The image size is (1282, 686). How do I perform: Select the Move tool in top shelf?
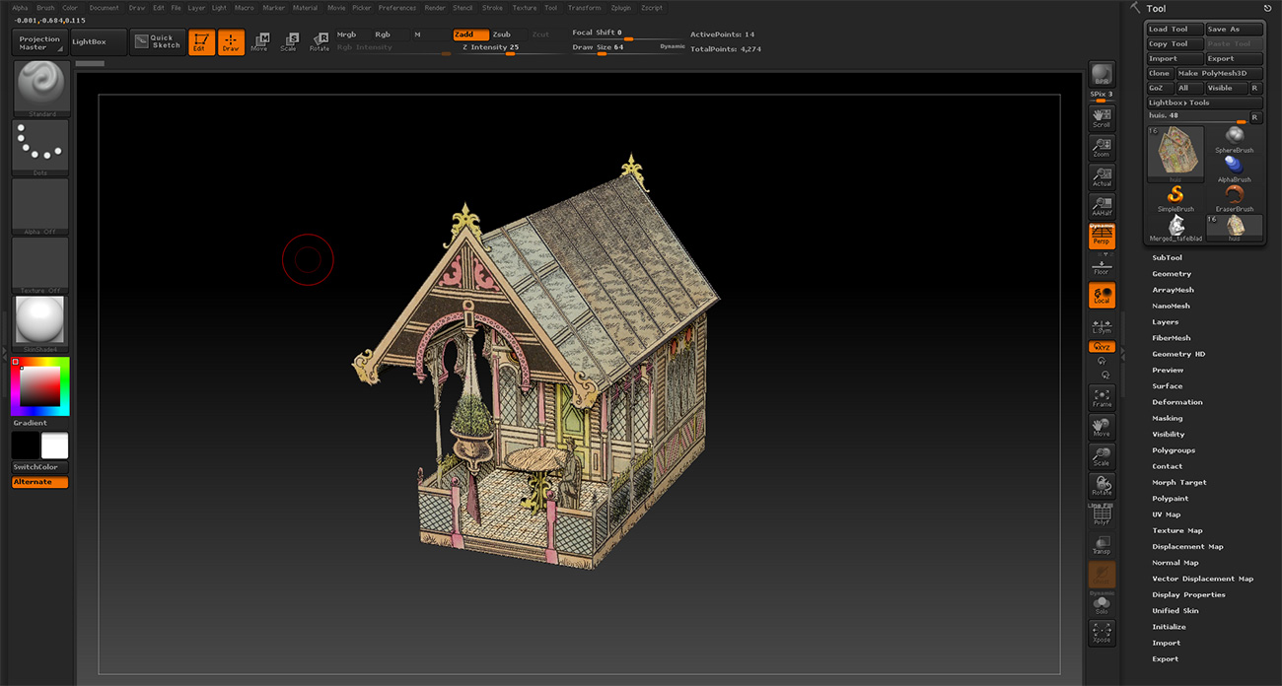[260, 42]
